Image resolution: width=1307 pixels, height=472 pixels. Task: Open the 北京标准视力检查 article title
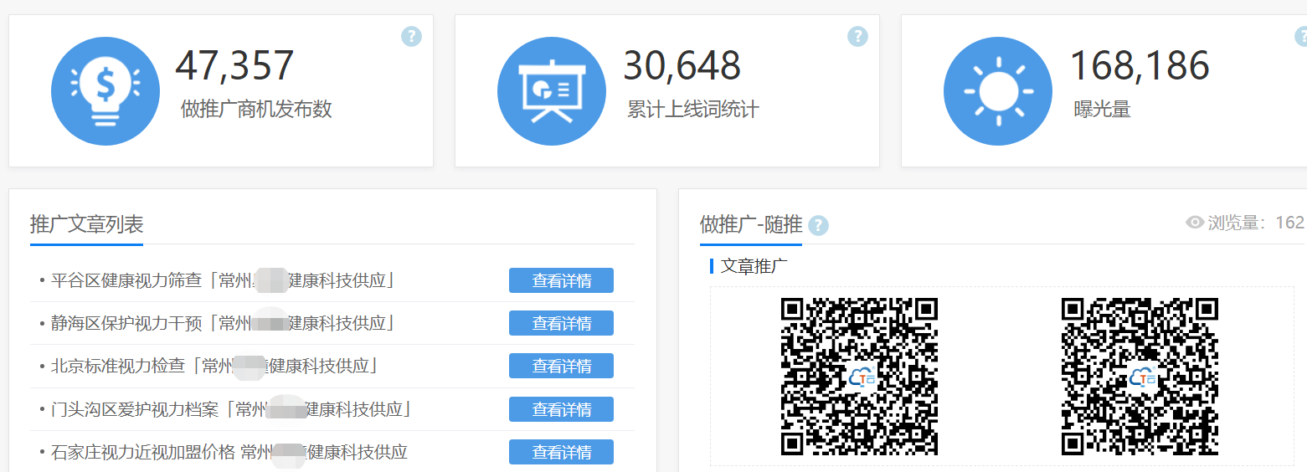pyautogui.click(x=214, y=366)
